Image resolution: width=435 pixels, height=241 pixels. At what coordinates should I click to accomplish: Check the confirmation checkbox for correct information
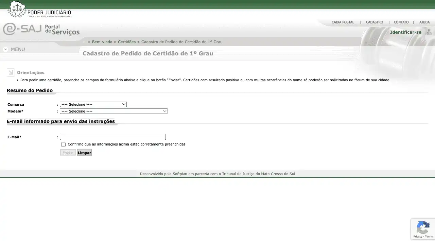point(63,144)
